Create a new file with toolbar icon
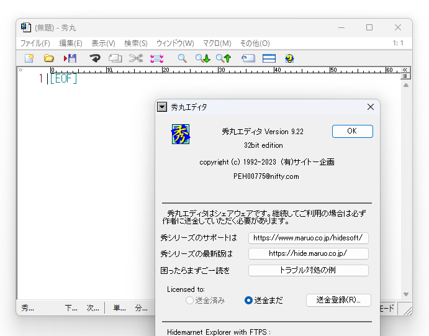This screenshot has height=336, width=429. (x=29, y=58)
